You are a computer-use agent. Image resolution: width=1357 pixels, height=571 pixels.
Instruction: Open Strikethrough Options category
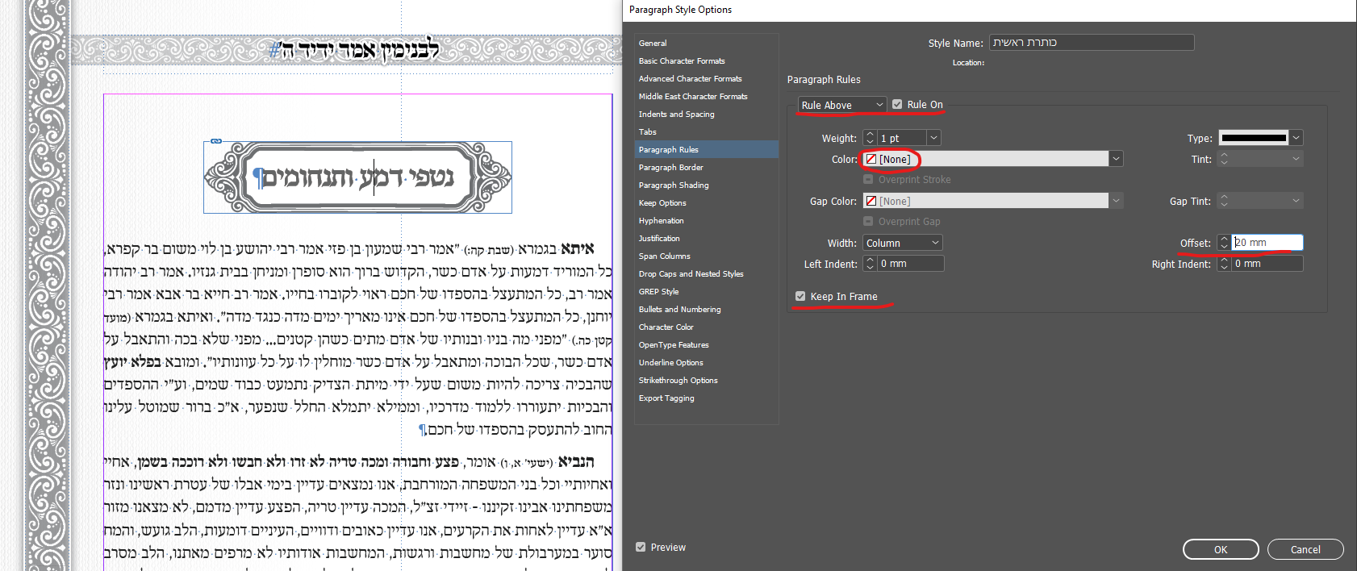coord(678,380)
